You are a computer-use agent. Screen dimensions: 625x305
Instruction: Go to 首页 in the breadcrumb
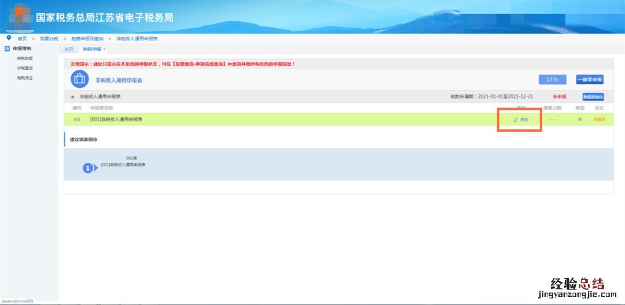(x=23, y=39)
